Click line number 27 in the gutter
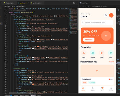The image size is (120, 96). pyautogui.click(x=6, y=56)
